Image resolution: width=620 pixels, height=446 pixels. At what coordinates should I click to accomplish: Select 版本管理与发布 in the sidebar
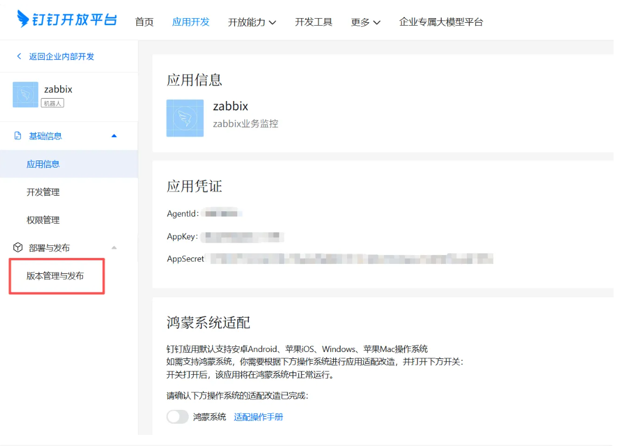pyautogui.click(x=55, y=276)
